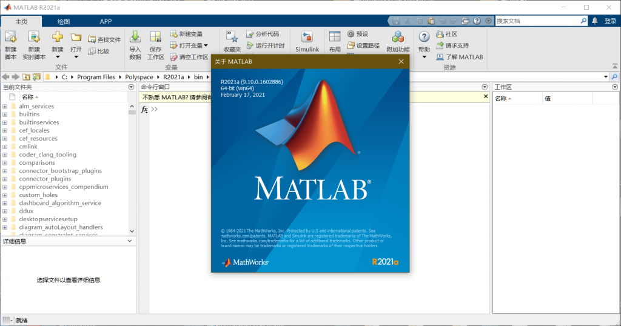Click 登录 to sign in
The image size is (621, 326).
610,21
